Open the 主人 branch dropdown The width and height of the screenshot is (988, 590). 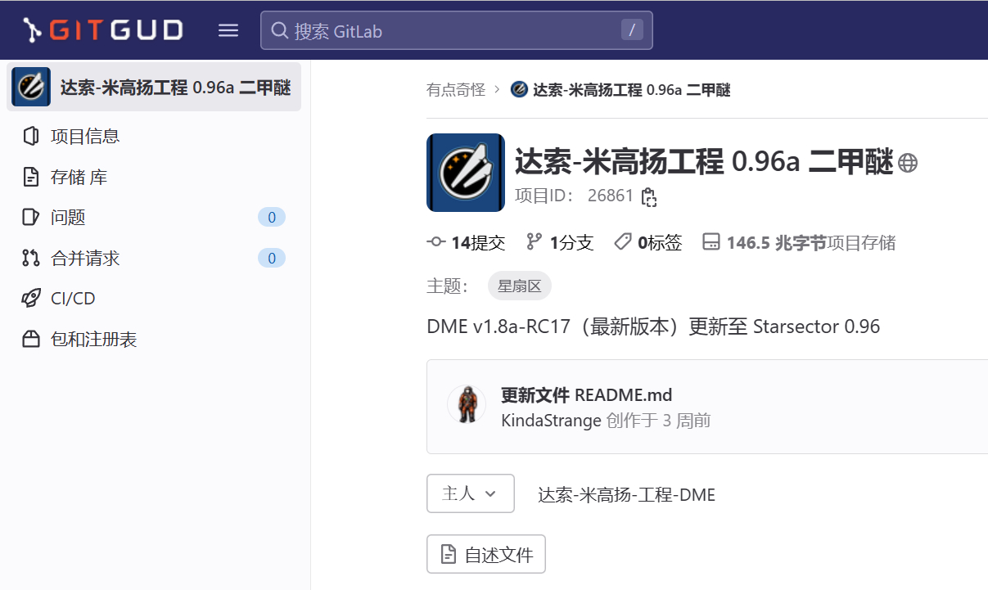click(x=470, y=493)
